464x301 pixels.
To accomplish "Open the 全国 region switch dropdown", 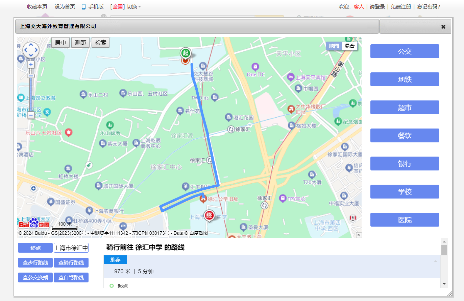I will pyautogui.click(x=126, y=7).
